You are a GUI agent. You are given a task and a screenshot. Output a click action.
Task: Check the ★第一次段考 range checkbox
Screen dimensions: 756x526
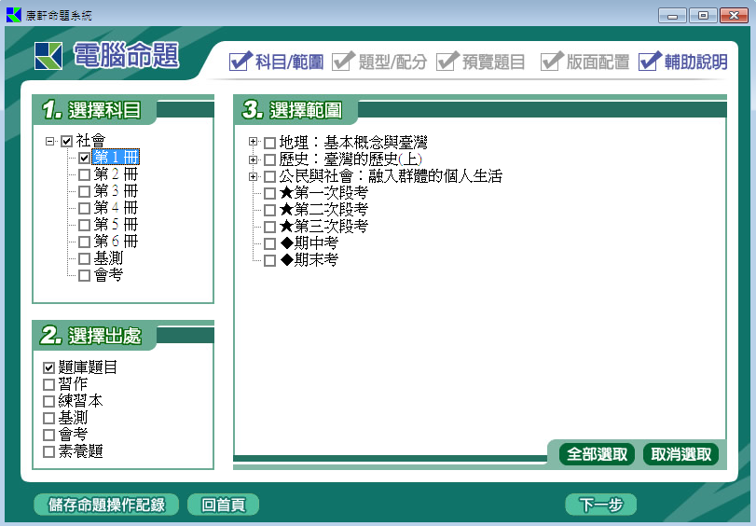pyautogui.click(x=269, y=193)
